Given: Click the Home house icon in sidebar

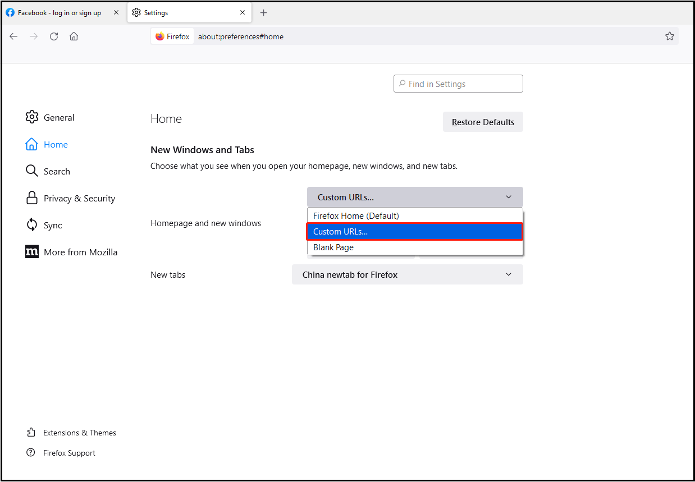Looking at the screenshot, I should (32, 144).
